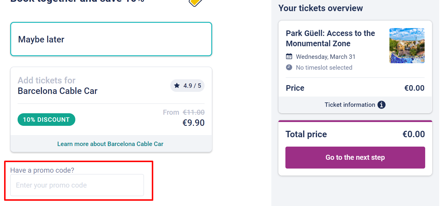Image resolution: width=441 pixels, height=206 pixels.
Task: Click the Wednesday, March 31 date
Action: coord(326,57)
